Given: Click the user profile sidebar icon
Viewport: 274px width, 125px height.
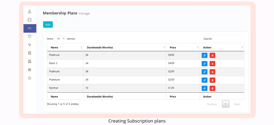Looking at the screenshot, I should (30, 11).
